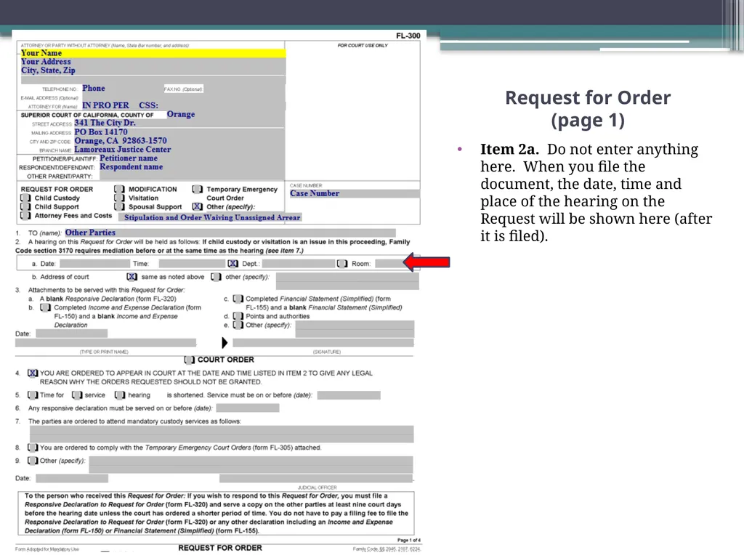Click the 'Your Name' highlighted field
Image resolution: width=744 pixels, height=558 pixels.
(x=153, y=53)
